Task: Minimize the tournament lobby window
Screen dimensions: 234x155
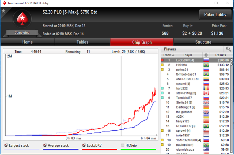Action: coord(205,3)
